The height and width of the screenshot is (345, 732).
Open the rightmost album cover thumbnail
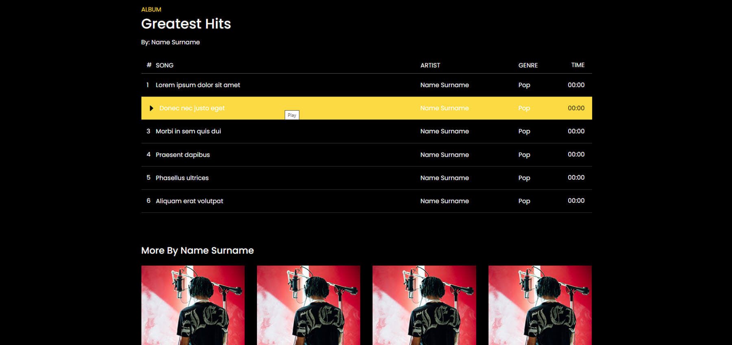coord(540,305)
